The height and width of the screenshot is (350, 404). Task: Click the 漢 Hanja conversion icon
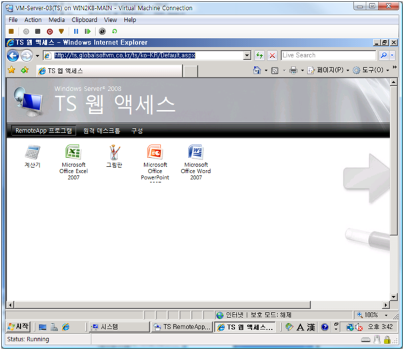tap(311, 327)
